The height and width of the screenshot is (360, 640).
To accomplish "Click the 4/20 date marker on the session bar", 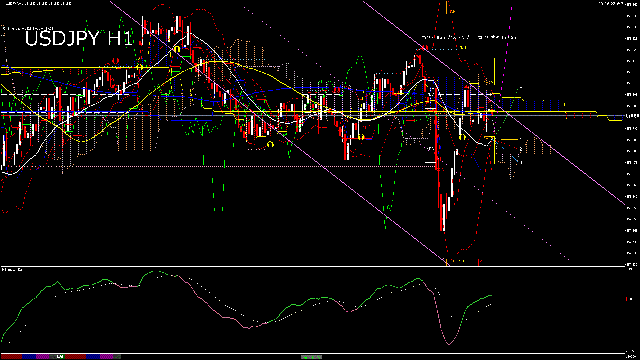I will (60, 357).
